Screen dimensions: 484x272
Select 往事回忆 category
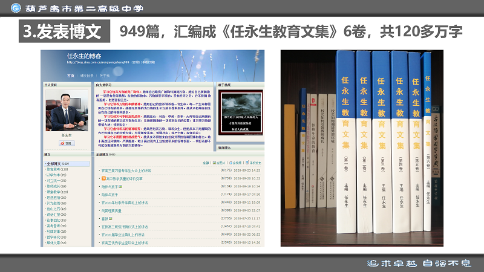pyautogui.click(x=56, y=220)
